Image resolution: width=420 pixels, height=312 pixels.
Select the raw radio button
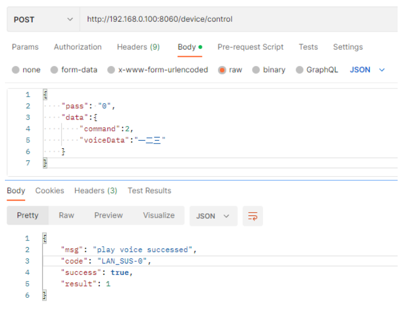(x=222, y=70)
